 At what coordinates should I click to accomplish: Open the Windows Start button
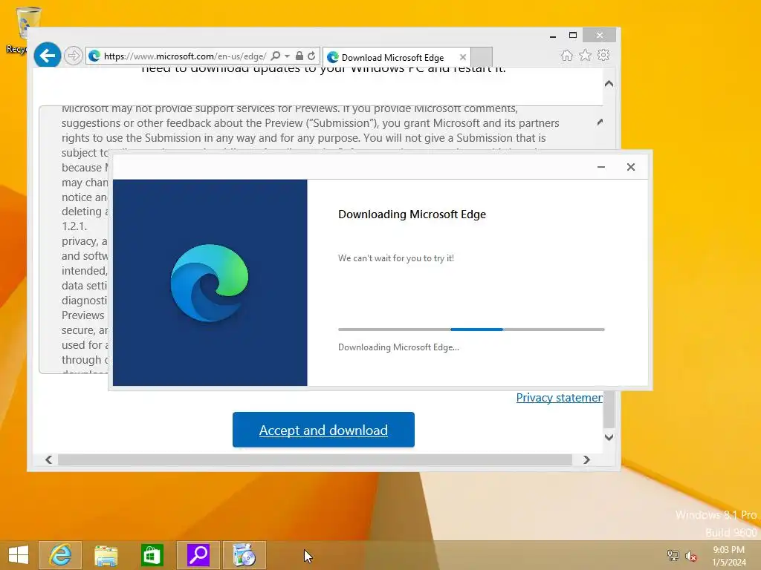pyautogui.click(x=19, y=555)
